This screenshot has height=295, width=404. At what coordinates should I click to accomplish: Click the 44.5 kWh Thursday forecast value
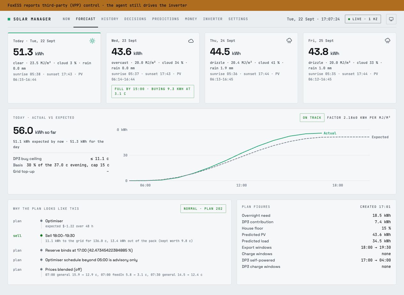(x=225, y=52)
